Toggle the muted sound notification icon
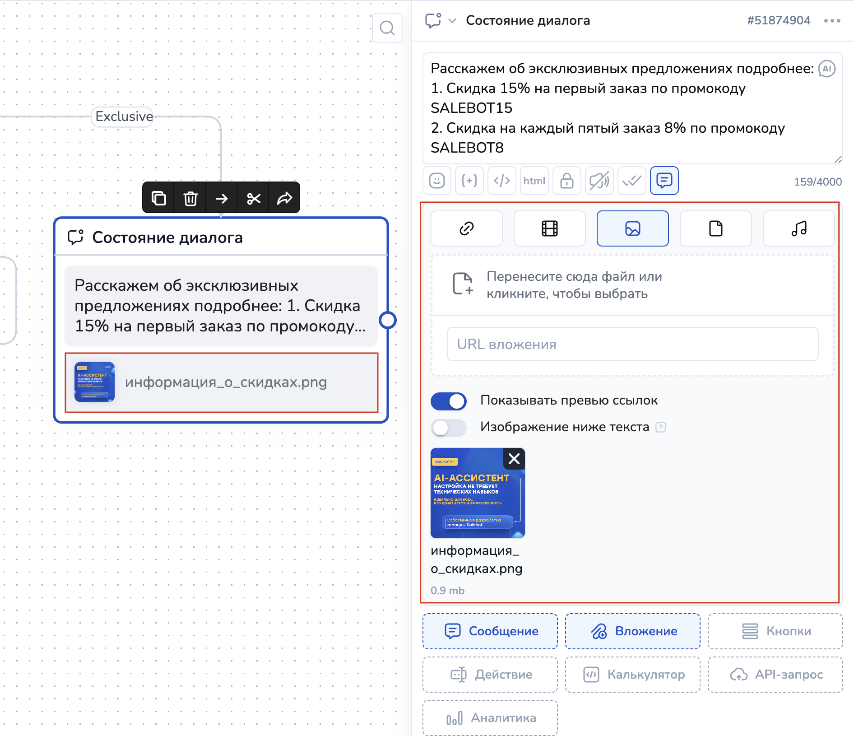854x736 pixels. click(x=599, y=181)
